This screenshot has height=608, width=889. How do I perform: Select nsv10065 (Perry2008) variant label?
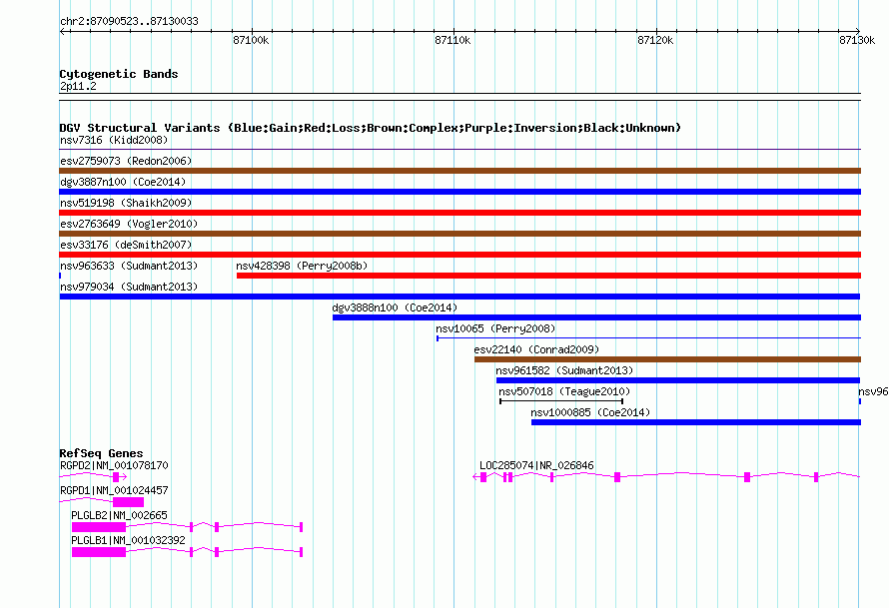pyautogui.click(x=495, y=328)
